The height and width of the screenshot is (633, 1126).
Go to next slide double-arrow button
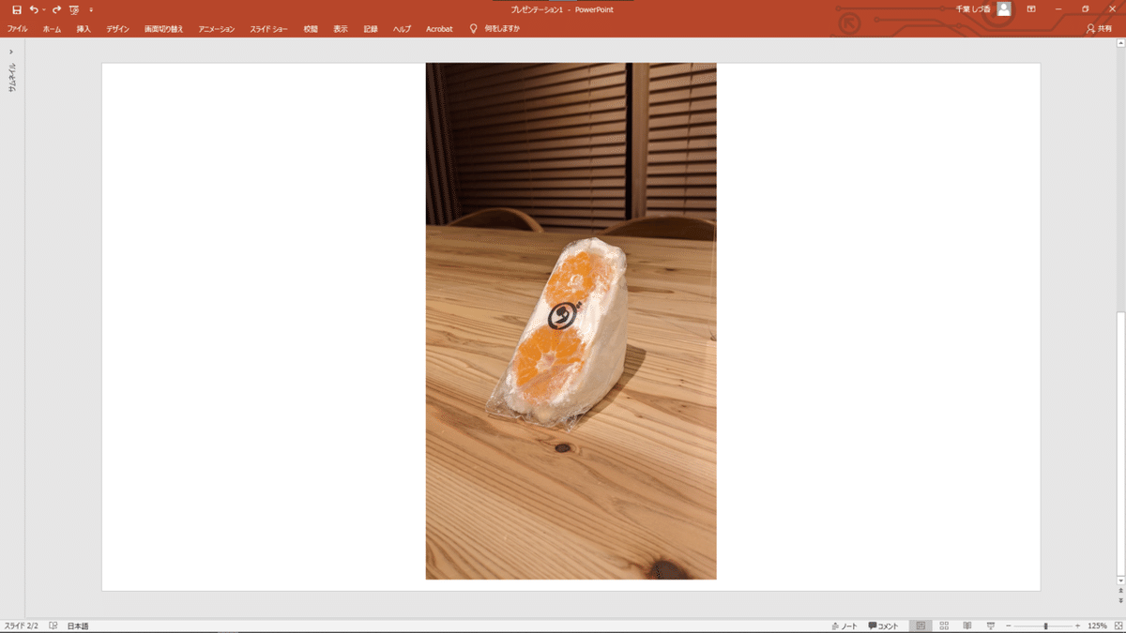click(1120, 603)
